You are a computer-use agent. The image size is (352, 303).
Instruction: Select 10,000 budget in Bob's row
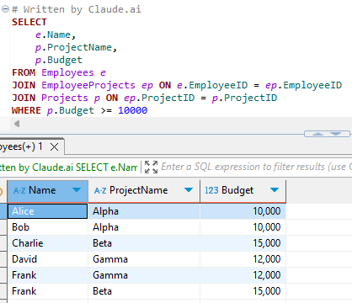[x=243, y=227]
